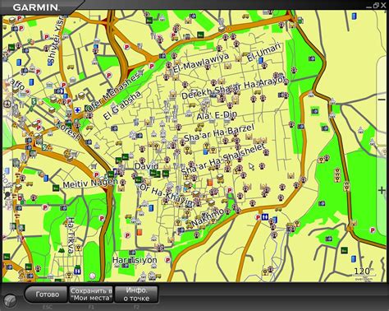Select parking icon at far right edge
The image size is (389, 311).
pos(373,230)
